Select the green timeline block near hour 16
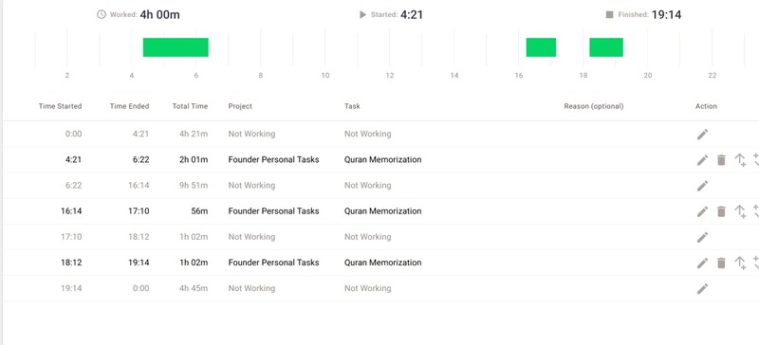The height and width of the screenshot is (345, 759). pos(541,47)
